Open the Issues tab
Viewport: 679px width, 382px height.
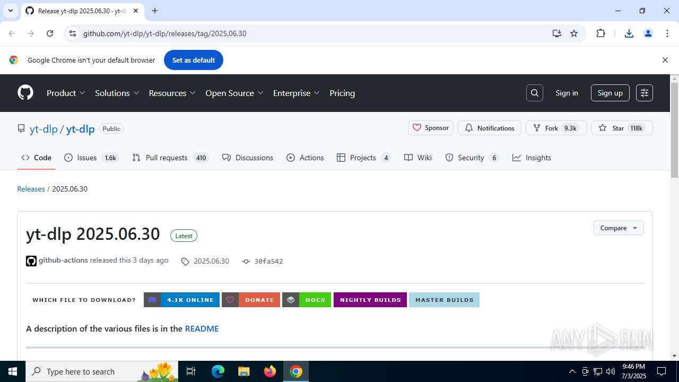pyautogui.click(x=91, y=158)
